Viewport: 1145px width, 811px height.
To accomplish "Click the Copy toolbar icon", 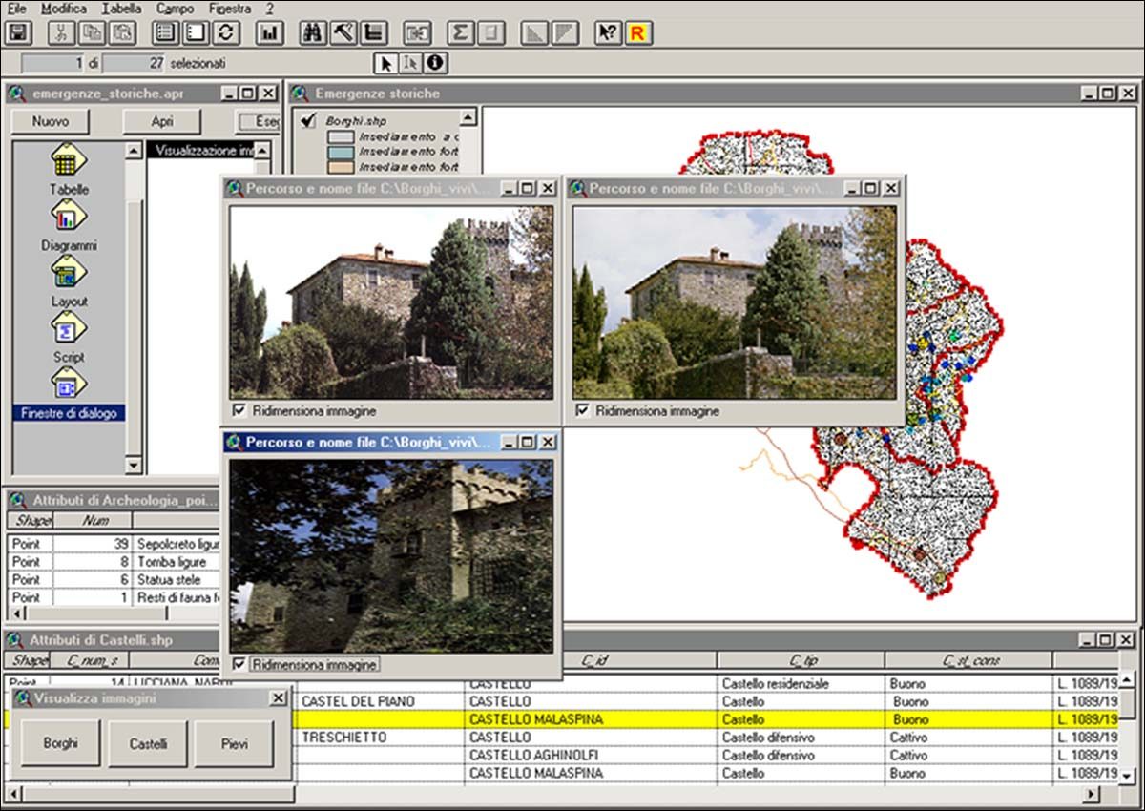I will point(92,32).
